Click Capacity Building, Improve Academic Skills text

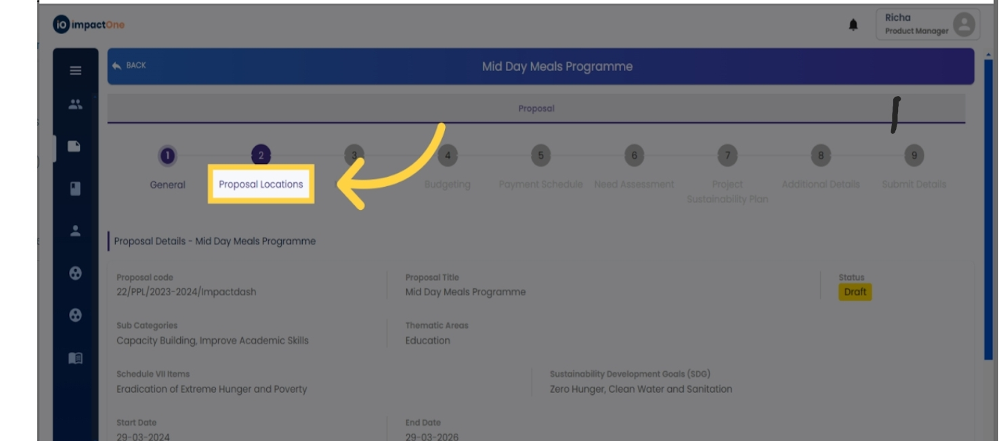(x=212, y=341)
